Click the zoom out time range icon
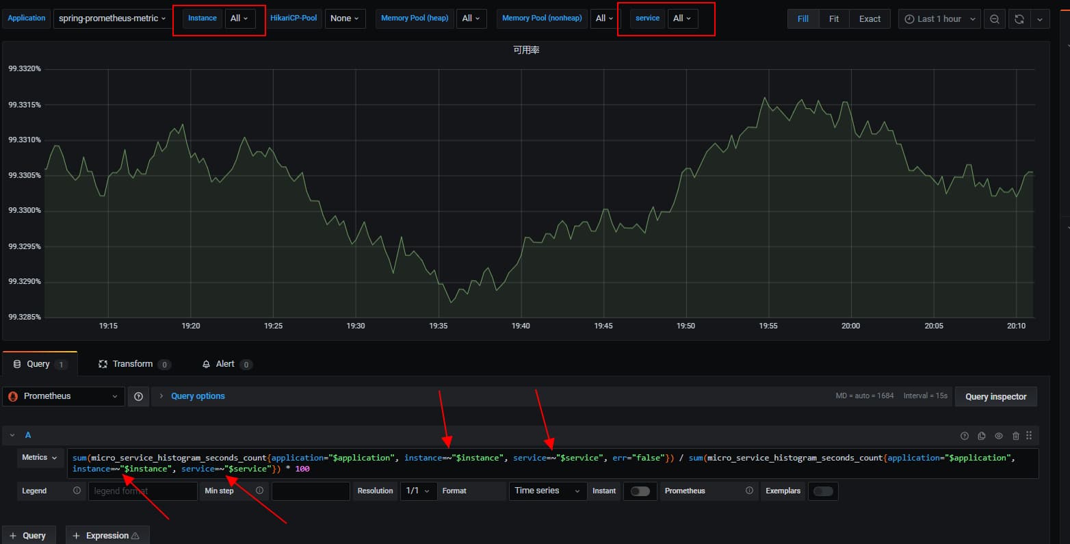The image size is (1070, 544). pyautogui.click(x=994, y=19)
